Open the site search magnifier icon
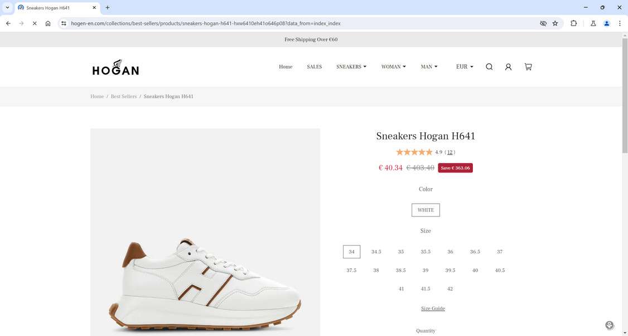The height and width of the screenshot is (336, 628). pyautogui.click(x=489, y=67)
